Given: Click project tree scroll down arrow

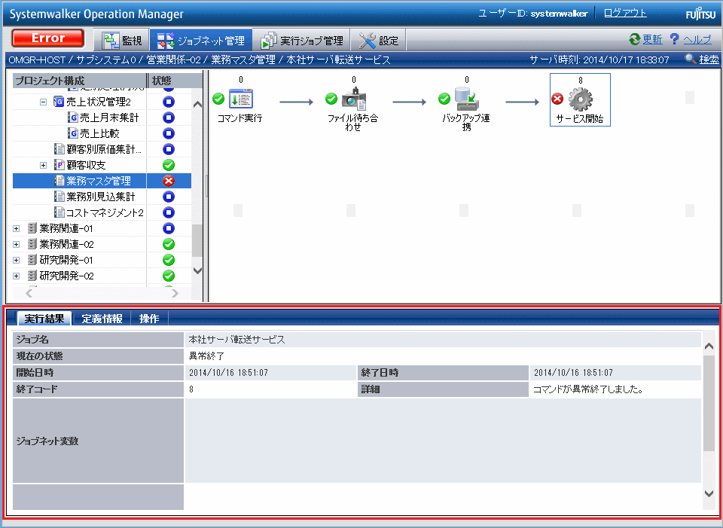Looking at the screenshot, I should coord(197,270).
